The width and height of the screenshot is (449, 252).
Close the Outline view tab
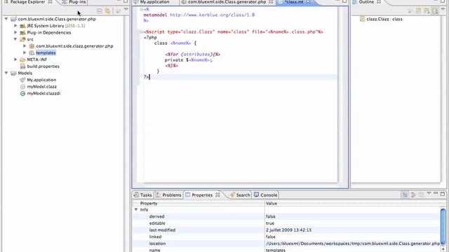pos(379,2)
